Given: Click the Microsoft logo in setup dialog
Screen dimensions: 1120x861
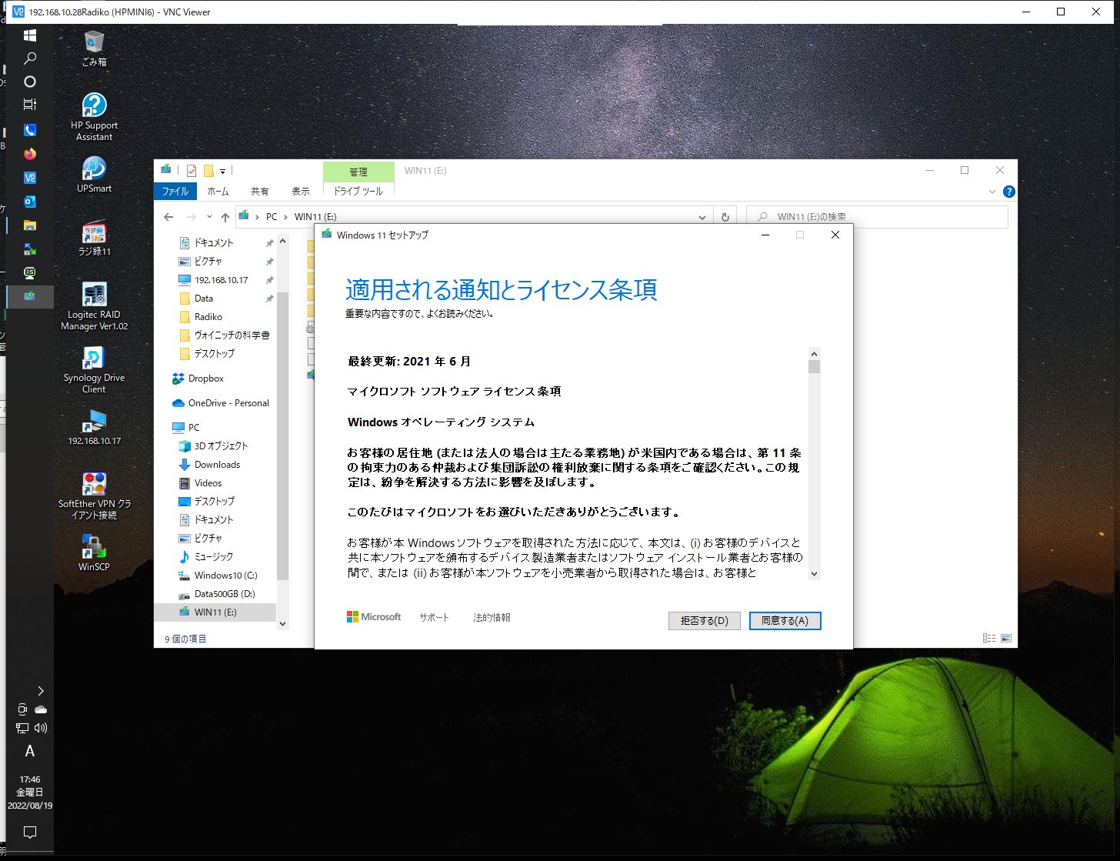Looking at the screenshot, I should pos(374,617).
